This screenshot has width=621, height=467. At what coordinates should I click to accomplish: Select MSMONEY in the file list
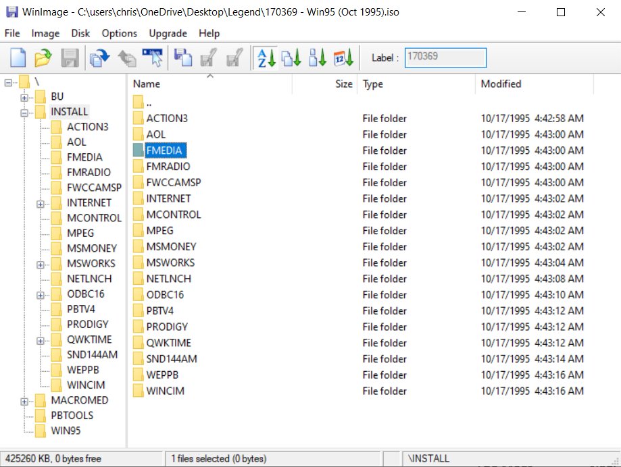coord(171,246)
